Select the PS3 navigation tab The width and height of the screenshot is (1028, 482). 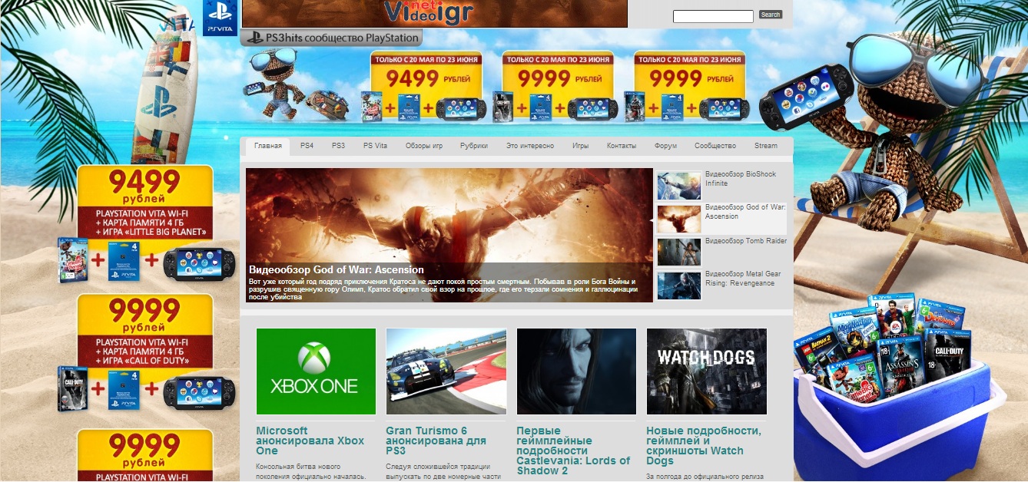pyautogui.click(x=338, y=146)
